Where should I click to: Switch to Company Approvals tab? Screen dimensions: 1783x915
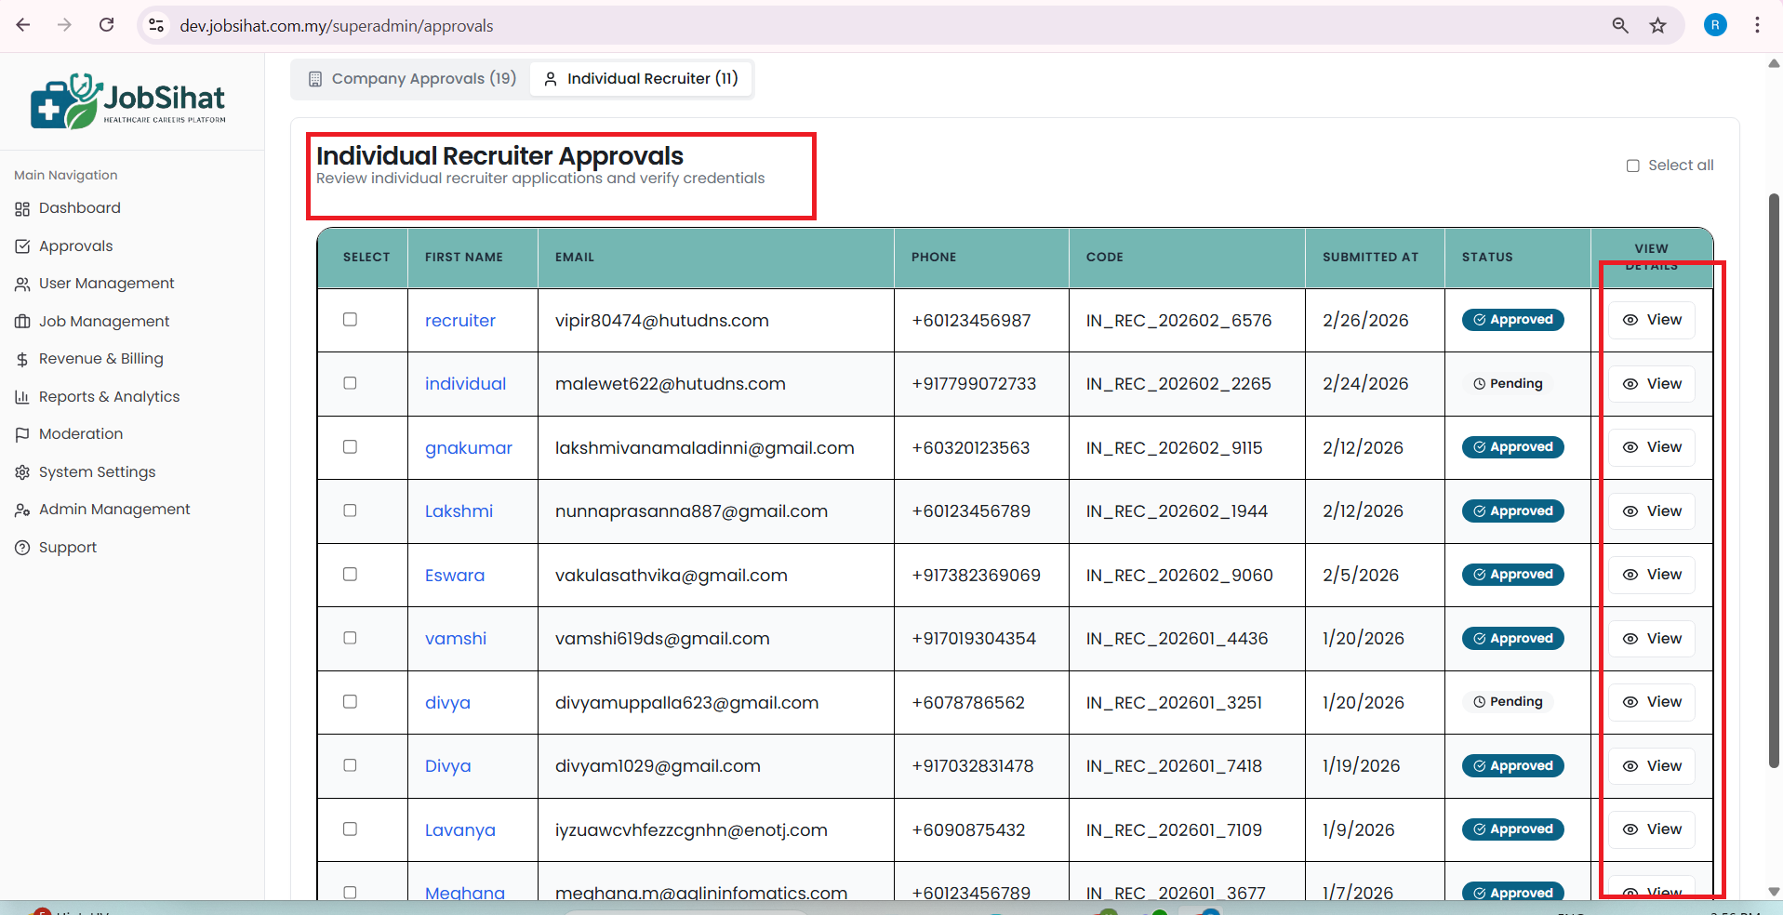412,79
